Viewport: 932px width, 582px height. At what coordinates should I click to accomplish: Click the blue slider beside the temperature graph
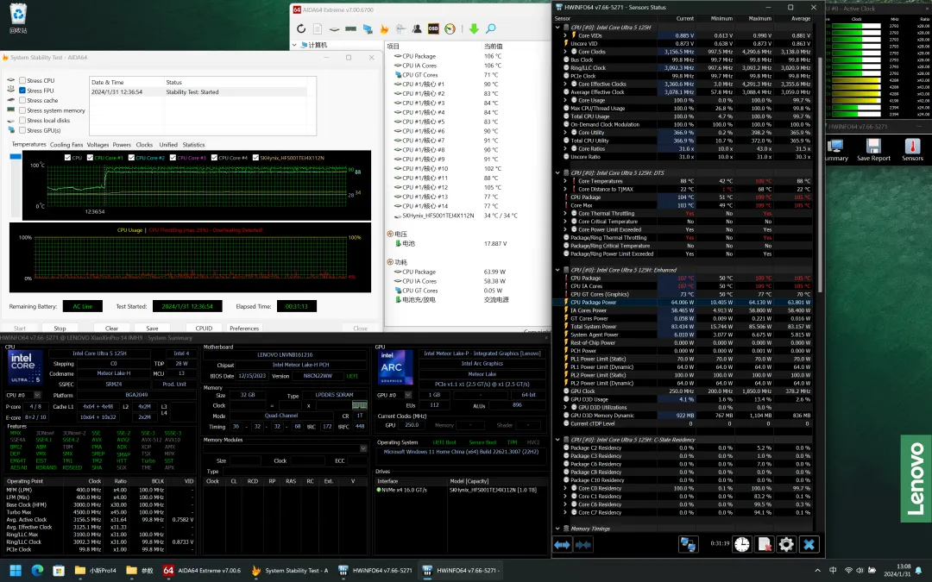16,157
